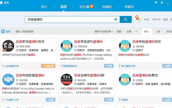The height and width of the screenshot is (108, 172).
Task: Open 百度有钱装机邀请码 handshake avatar
Action: (67, 46)
